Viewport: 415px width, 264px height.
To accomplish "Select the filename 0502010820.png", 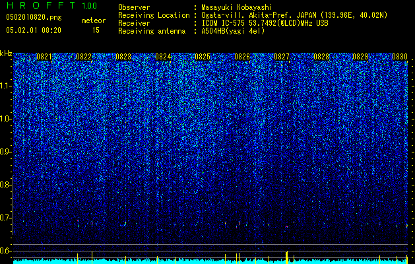I will 34,18.
